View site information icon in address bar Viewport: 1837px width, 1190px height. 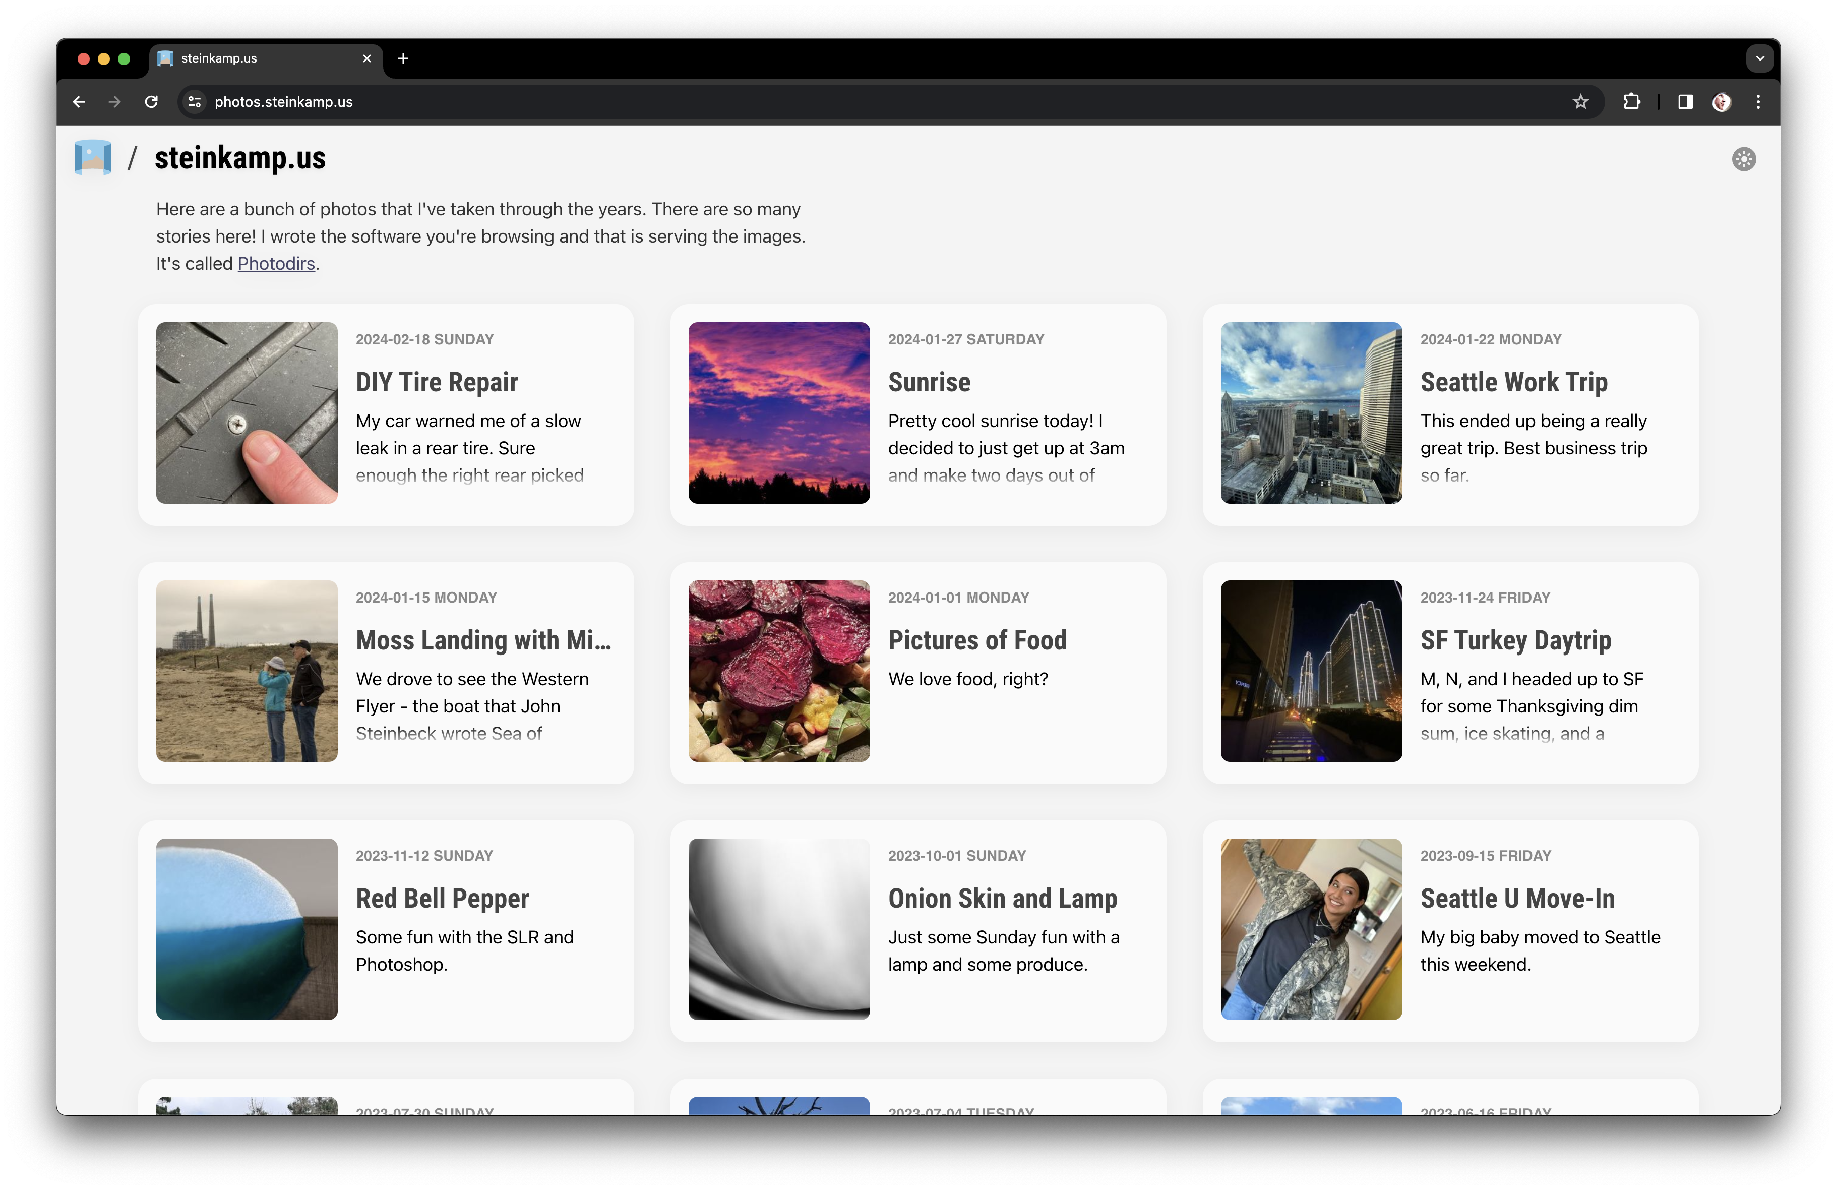pos(195,102)
